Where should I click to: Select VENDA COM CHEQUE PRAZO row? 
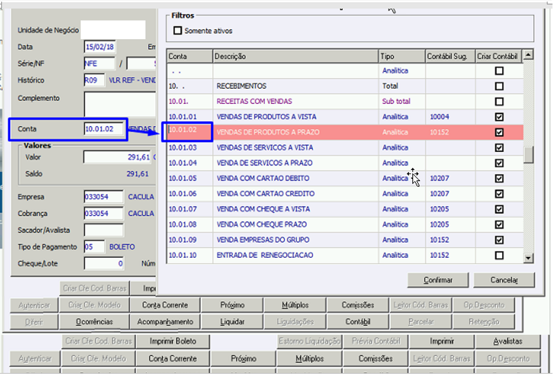click(345, 225)
